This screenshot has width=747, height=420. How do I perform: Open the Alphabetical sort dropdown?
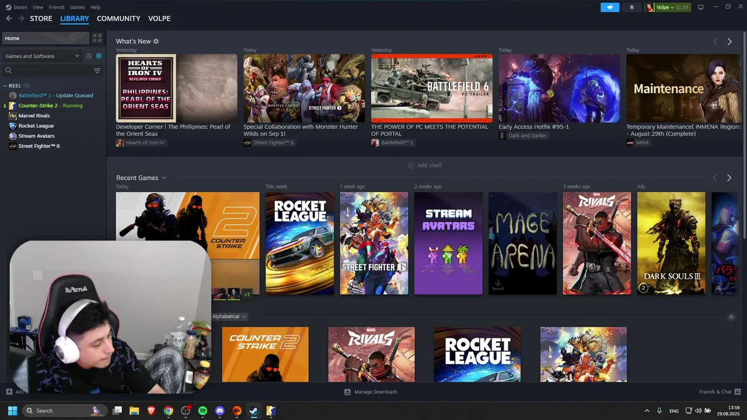click(229, 316)
